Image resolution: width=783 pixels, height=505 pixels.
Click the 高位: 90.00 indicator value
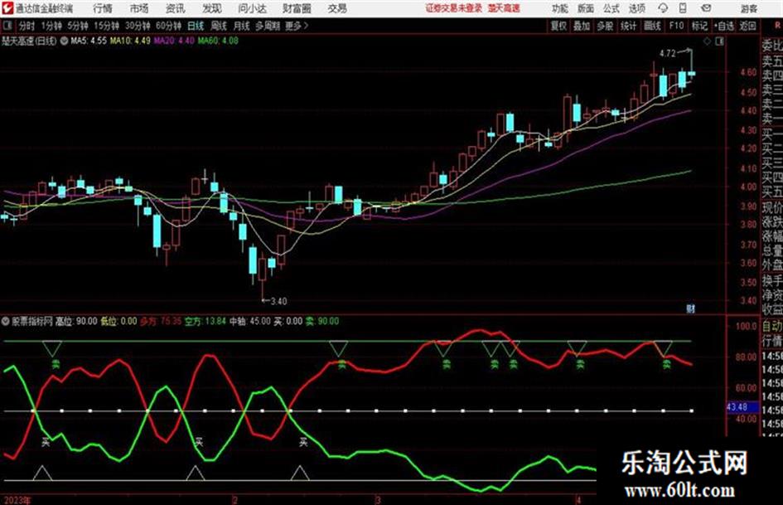tap(76, 321)
